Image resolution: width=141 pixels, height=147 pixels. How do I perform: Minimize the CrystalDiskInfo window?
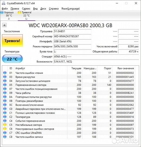click(117, 3)
